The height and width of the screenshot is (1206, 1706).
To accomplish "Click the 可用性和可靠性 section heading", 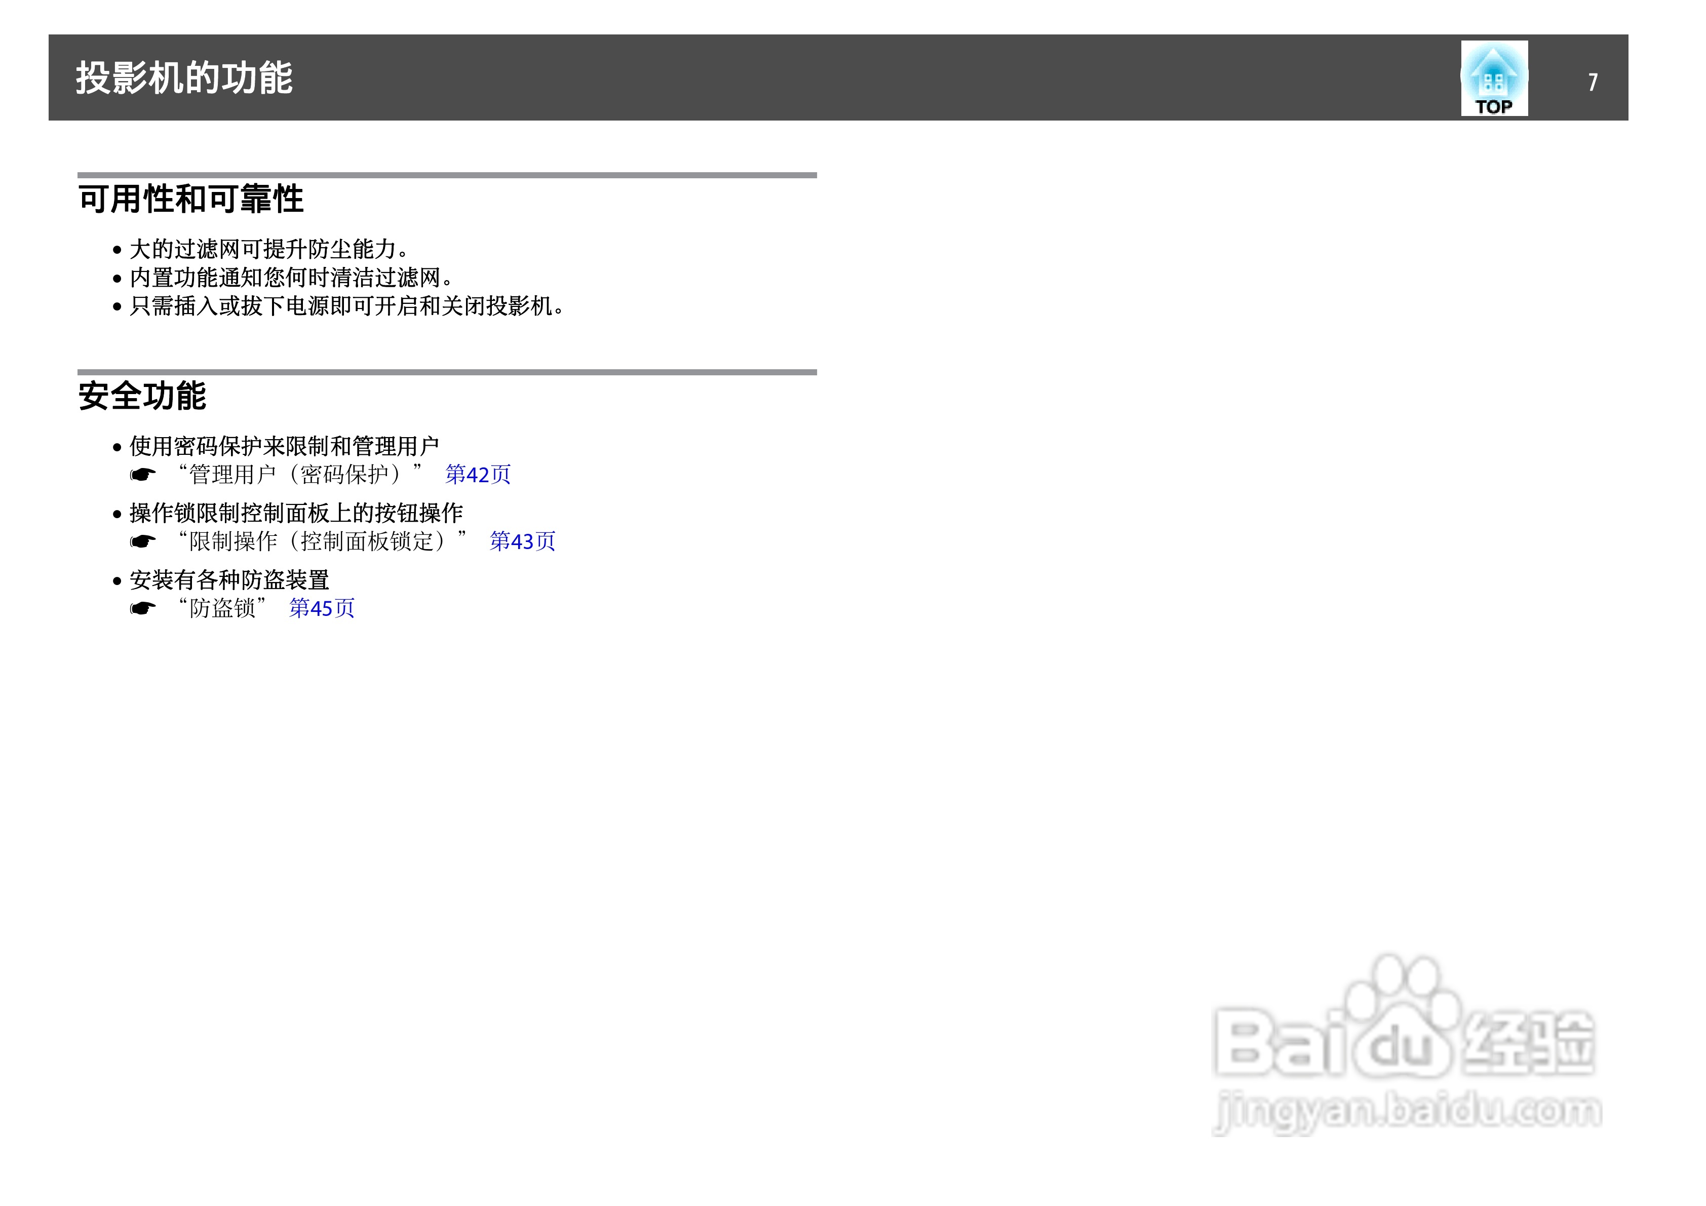I will (x=191, y=199).
